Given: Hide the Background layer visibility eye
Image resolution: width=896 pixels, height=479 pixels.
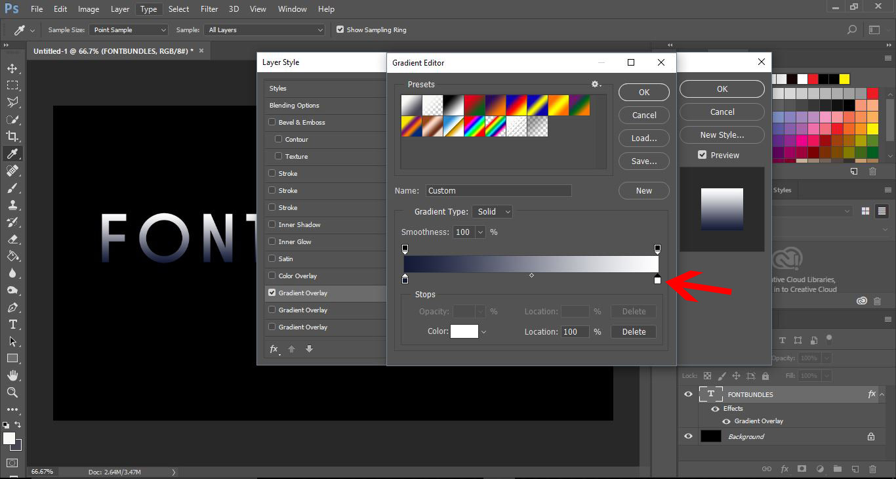Looking at the screenshot, I should click(688, 436).
